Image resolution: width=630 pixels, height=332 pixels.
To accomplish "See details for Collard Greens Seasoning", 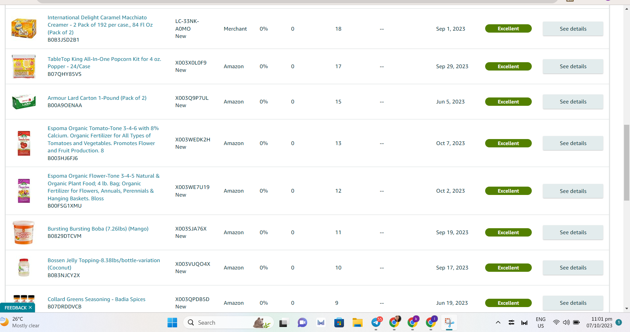I will click(x=573, y=303).
